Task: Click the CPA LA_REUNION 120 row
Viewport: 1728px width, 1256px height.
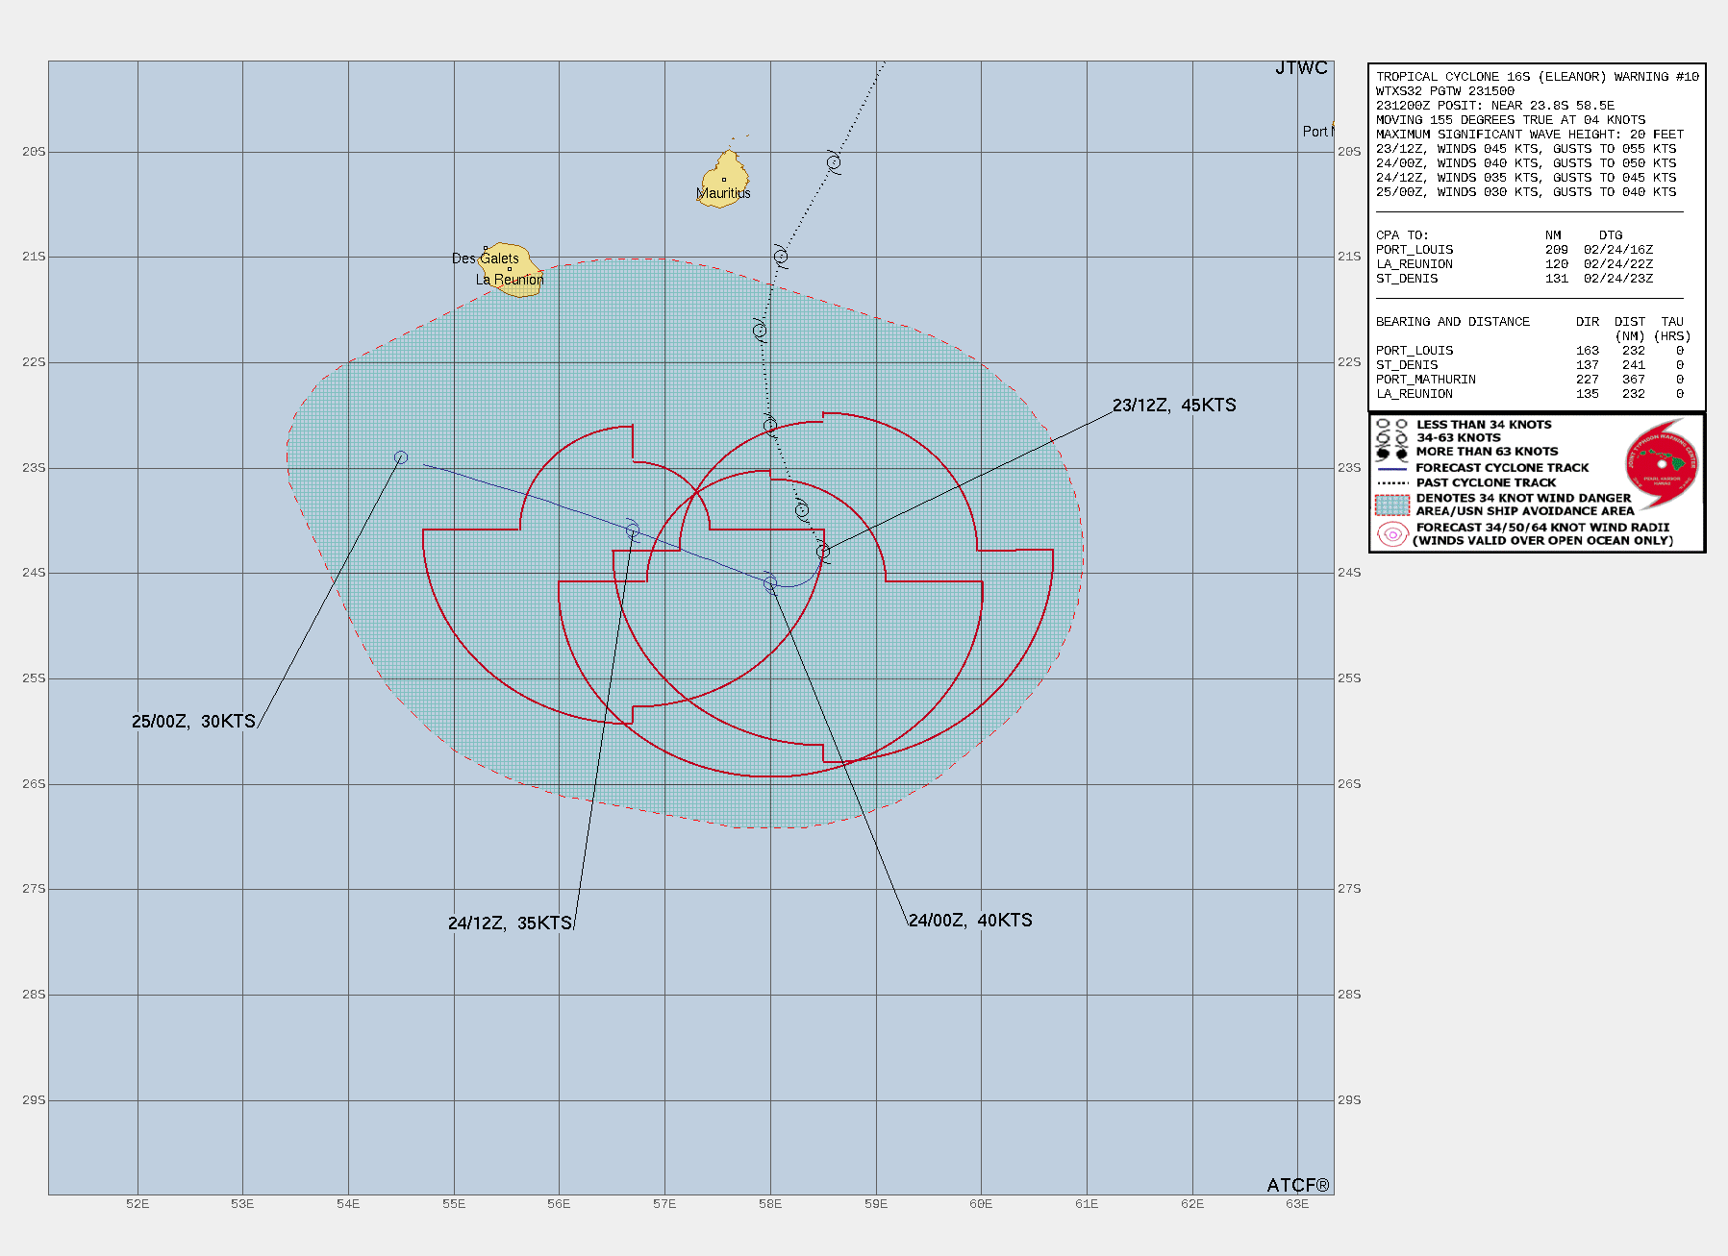Action: [x=1514, y=264]
